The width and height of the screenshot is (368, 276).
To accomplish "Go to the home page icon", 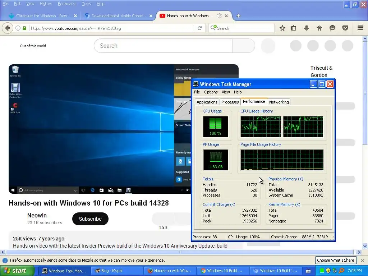I will [x=319, y=28].
